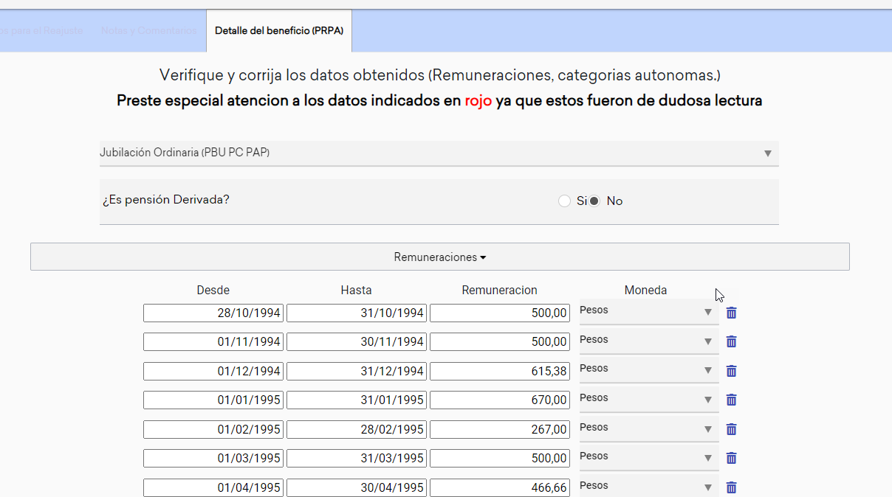Edit the Hasta field 30/11/1994

coord(357,341)
